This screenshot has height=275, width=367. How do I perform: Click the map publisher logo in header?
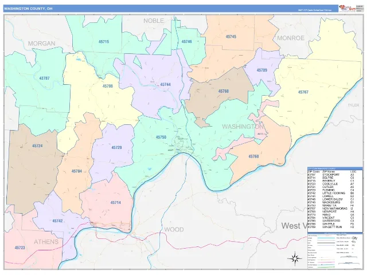click(348, 8)
